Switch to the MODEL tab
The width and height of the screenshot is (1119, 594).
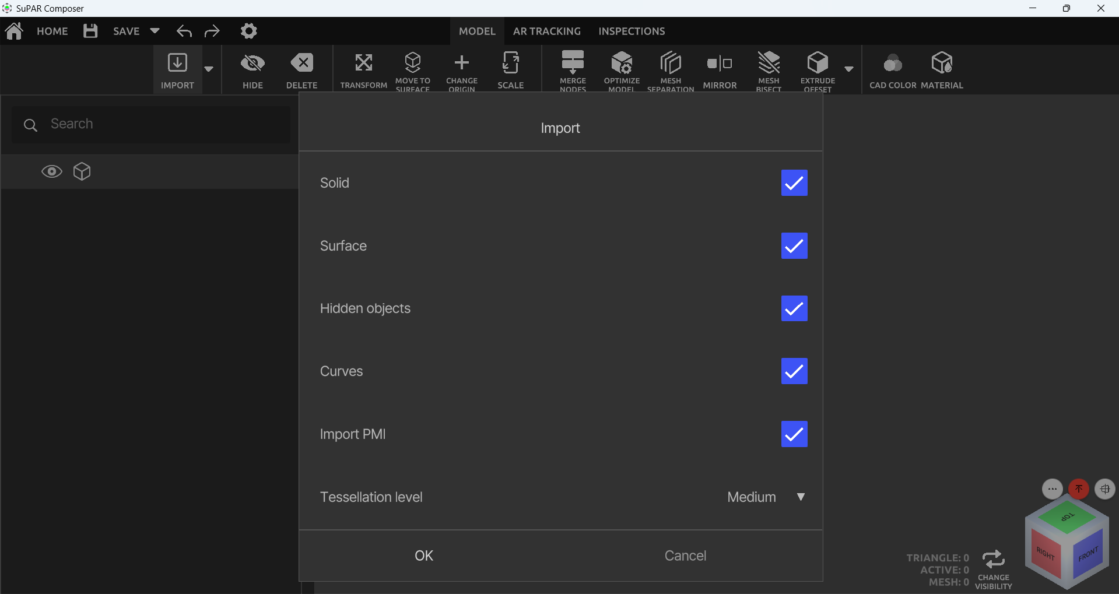[x=477, y=31]
